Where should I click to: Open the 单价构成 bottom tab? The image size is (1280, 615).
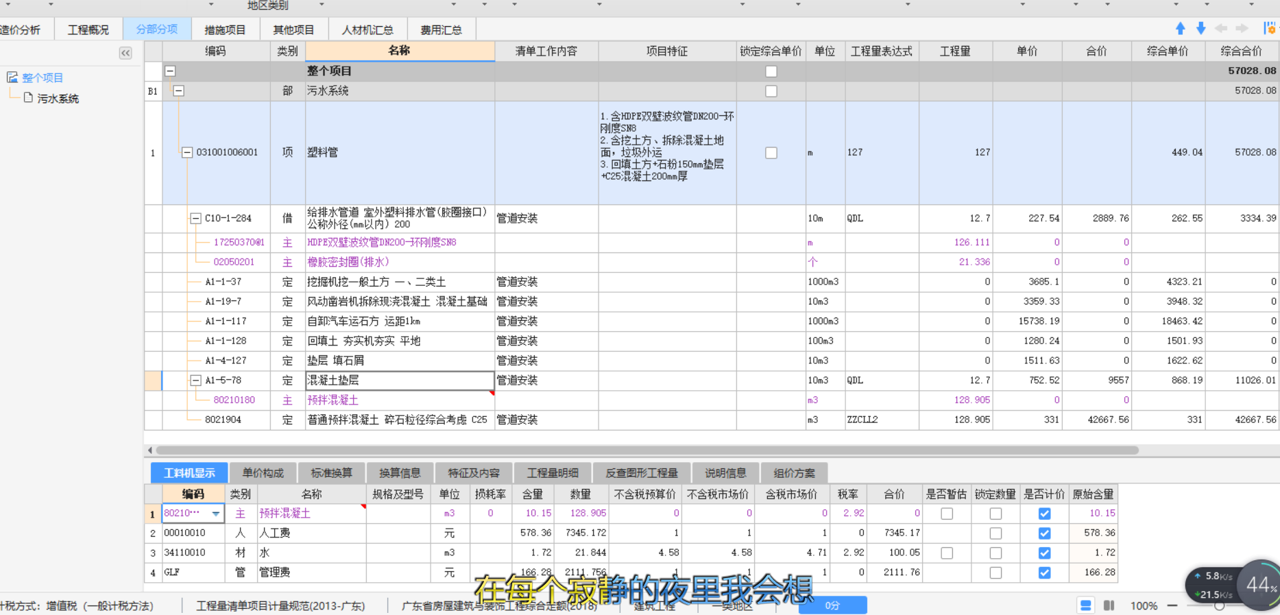263,473
